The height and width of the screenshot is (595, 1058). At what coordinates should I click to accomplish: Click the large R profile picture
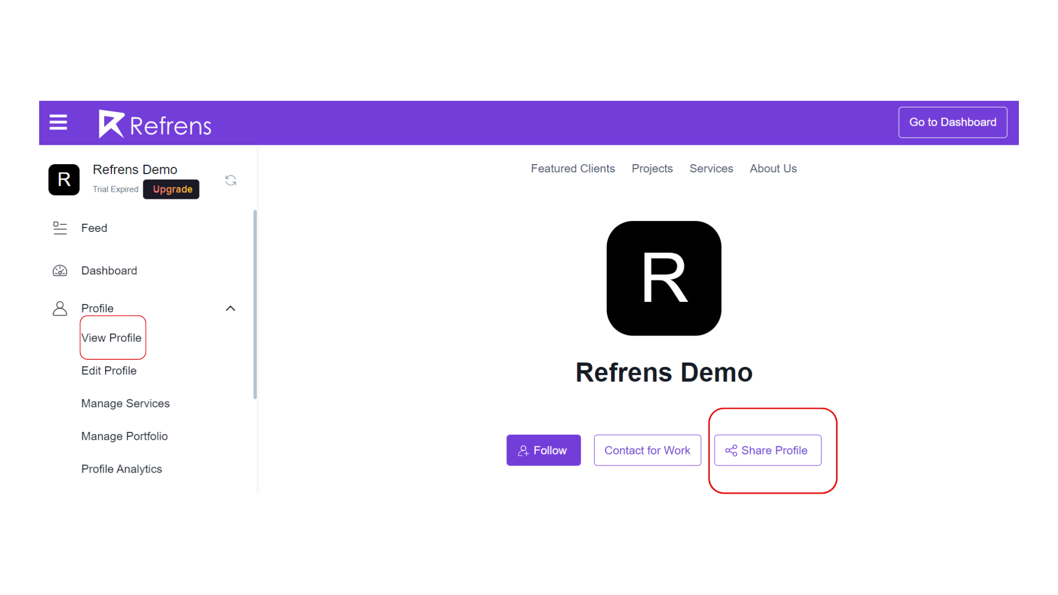(x=663, y=278)
